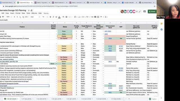Screen dimensions: 180x101
Task: Switch to the Google Calendar browser tab
Action: [129, 3]
